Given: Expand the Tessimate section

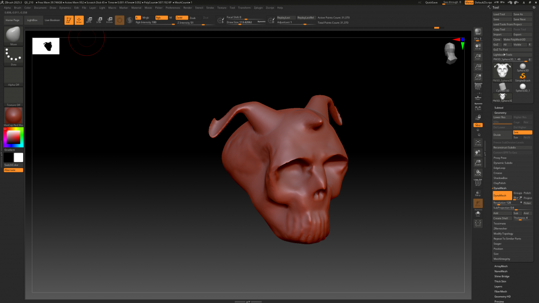Looking at the screenshot, I should (500, 224).
